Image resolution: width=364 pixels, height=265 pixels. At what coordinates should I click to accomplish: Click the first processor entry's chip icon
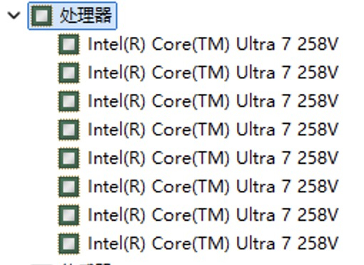point(69,44)
